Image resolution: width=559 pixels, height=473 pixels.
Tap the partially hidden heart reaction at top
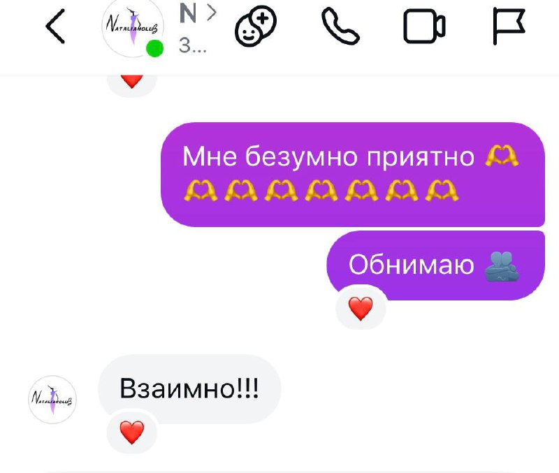(x=132, y=82)
